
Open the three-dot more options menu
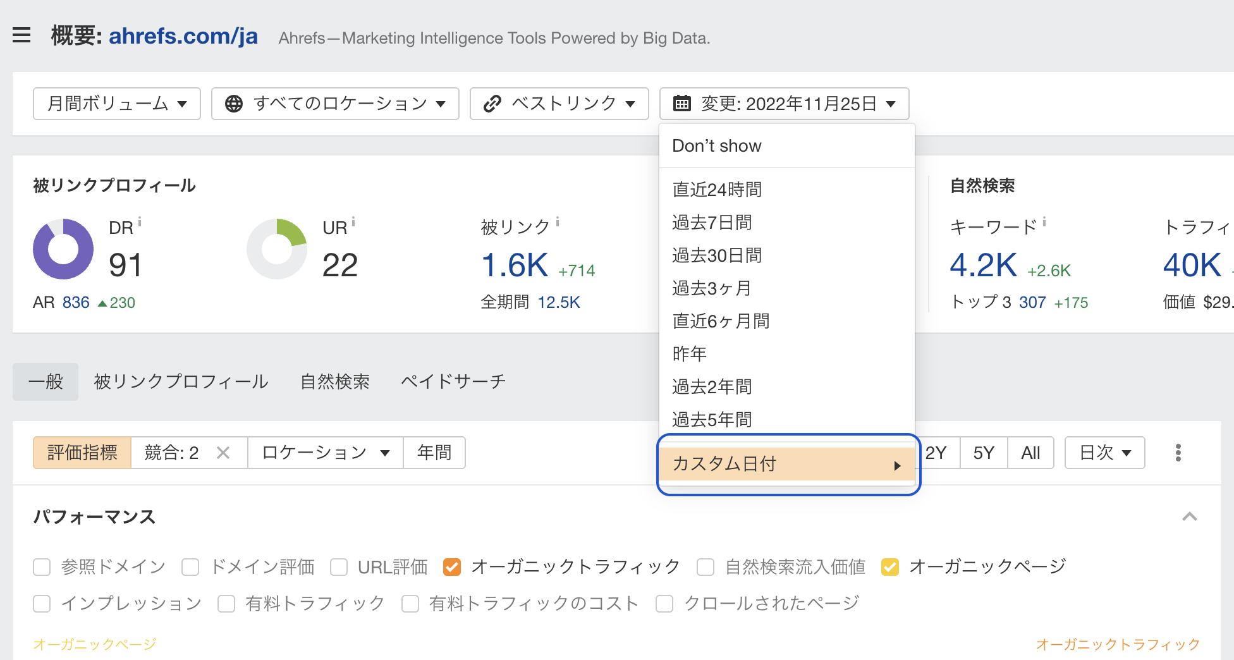(x=1178, y=453)
